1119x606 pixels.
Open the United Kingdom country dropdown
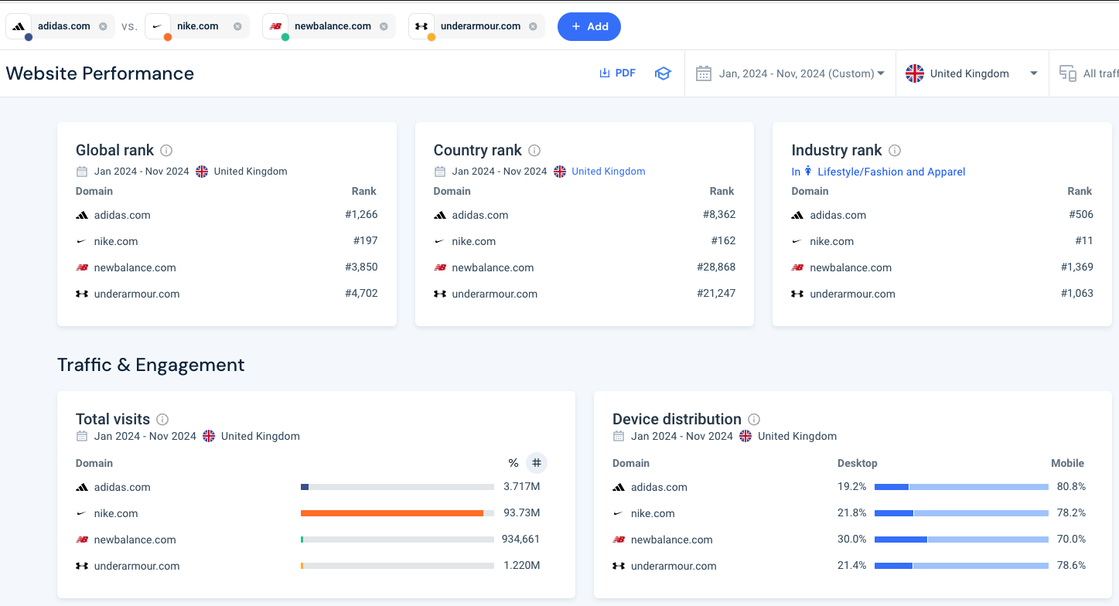tap(972, 73)
